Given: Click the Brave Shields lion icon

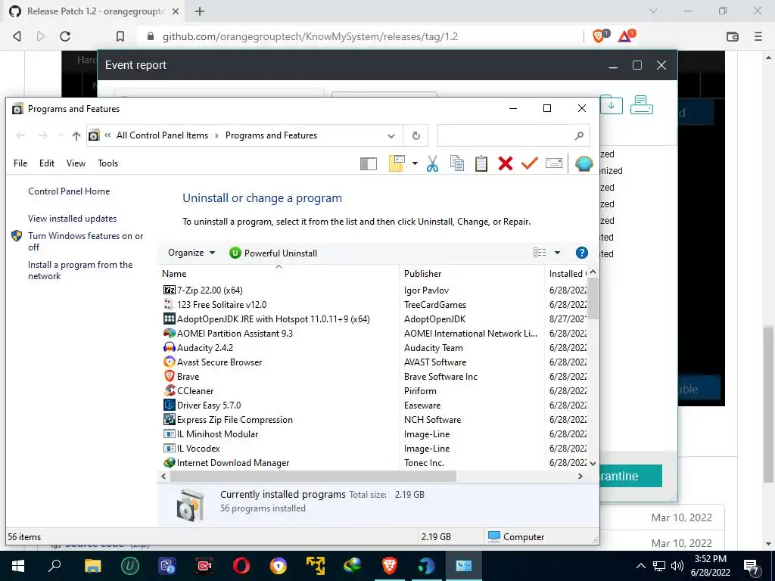Looking at the screenshot, I should point(599,36).
